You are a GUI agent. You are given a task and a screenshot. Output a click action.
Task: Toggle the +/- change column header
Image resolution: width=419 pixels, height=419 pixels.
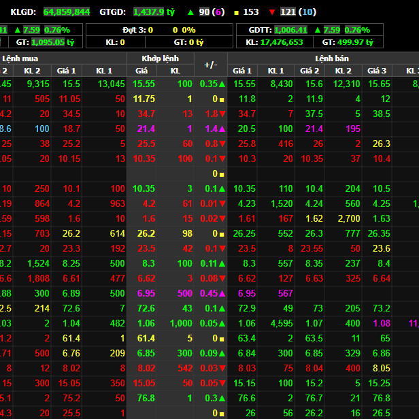[211, 65]
